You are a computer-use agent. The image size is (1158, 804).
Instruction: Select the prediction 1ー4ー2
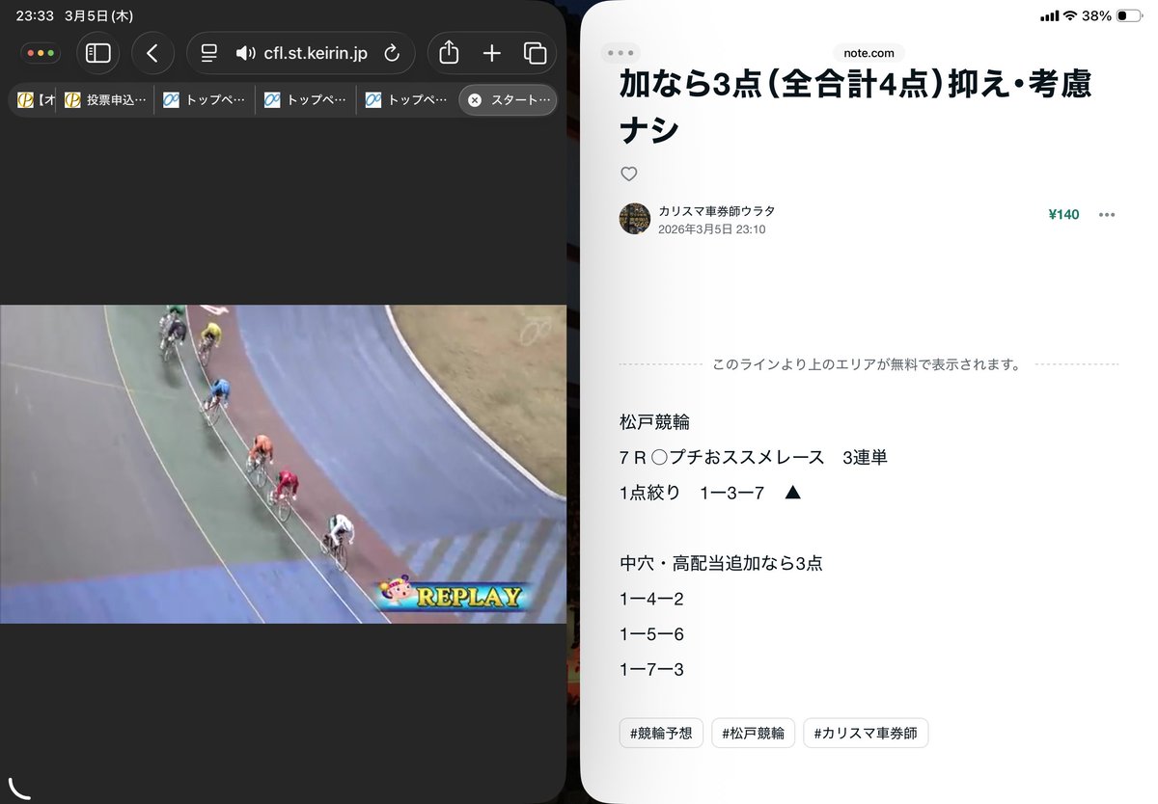(x=651, y=599)
